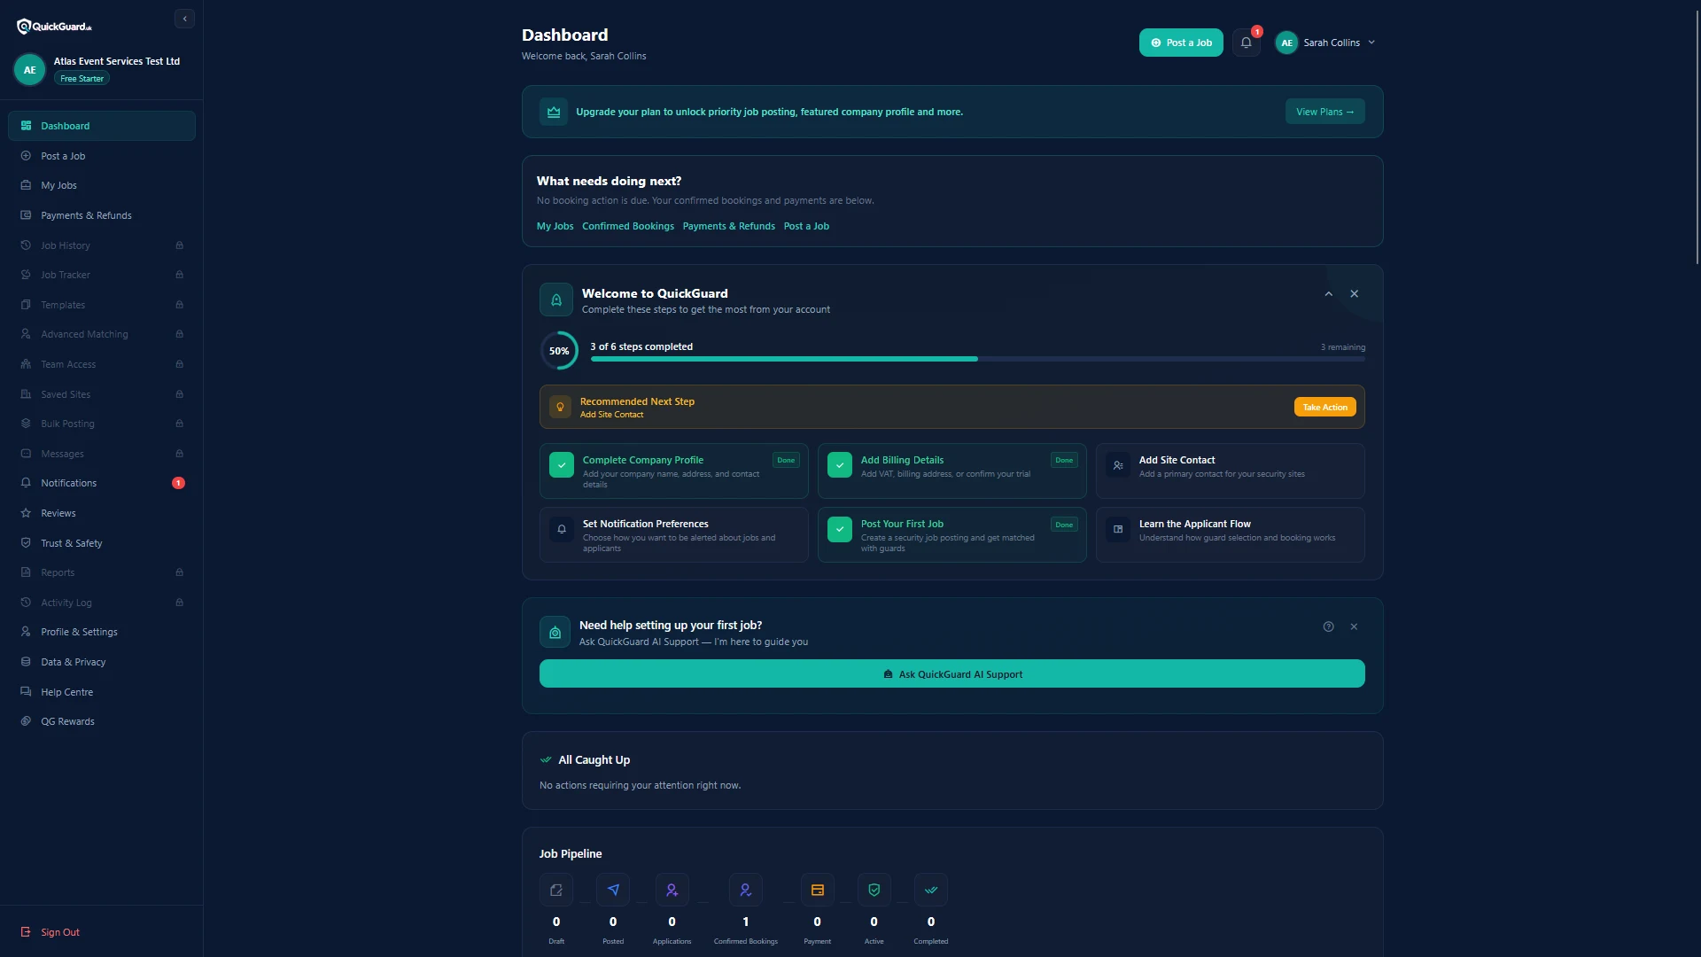Click the 50% circular progress indicator
Screen dimensions: 1701x957
click(559, 351)
